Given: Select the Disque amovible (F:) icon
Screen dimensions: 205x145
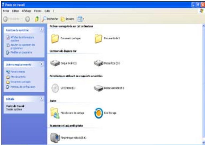Looking at the screenshot, I should 99,88.
